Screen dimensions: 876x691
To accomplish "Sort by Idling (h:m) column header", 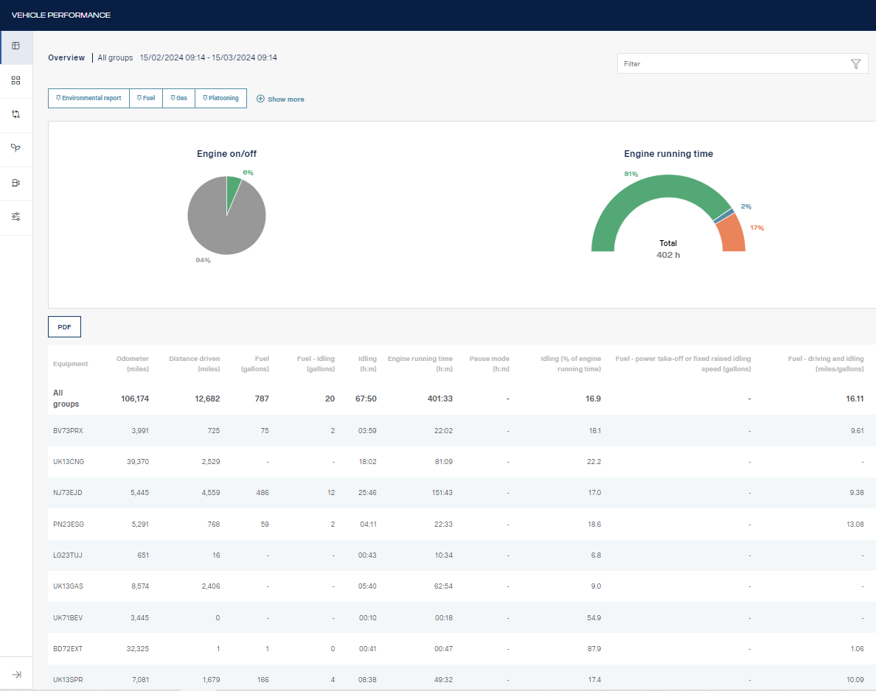I will [x=367, y=364].
